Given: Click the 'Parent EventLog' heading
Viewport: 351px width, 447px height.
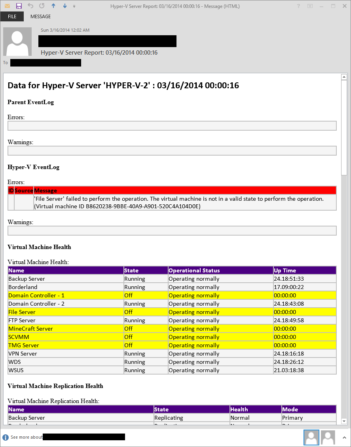Looking at the screenshot, I should coord(31,102).
